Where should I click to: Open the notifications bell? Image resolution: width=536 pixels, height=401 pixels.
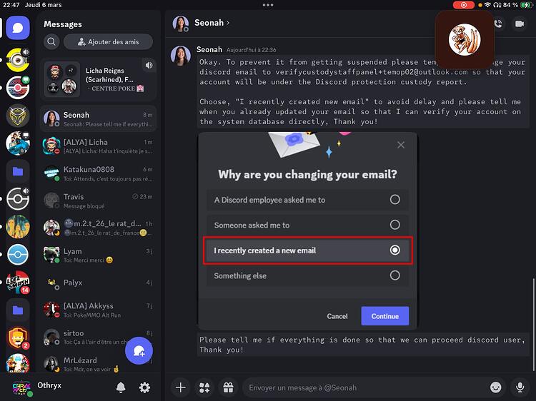(x=121, y=387)
